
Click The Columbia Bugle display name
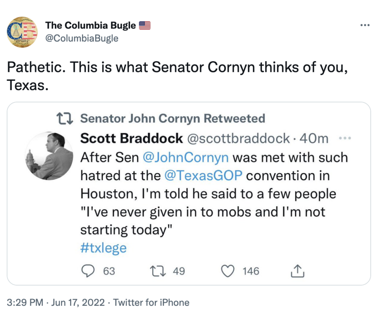[x=90, y=25]
